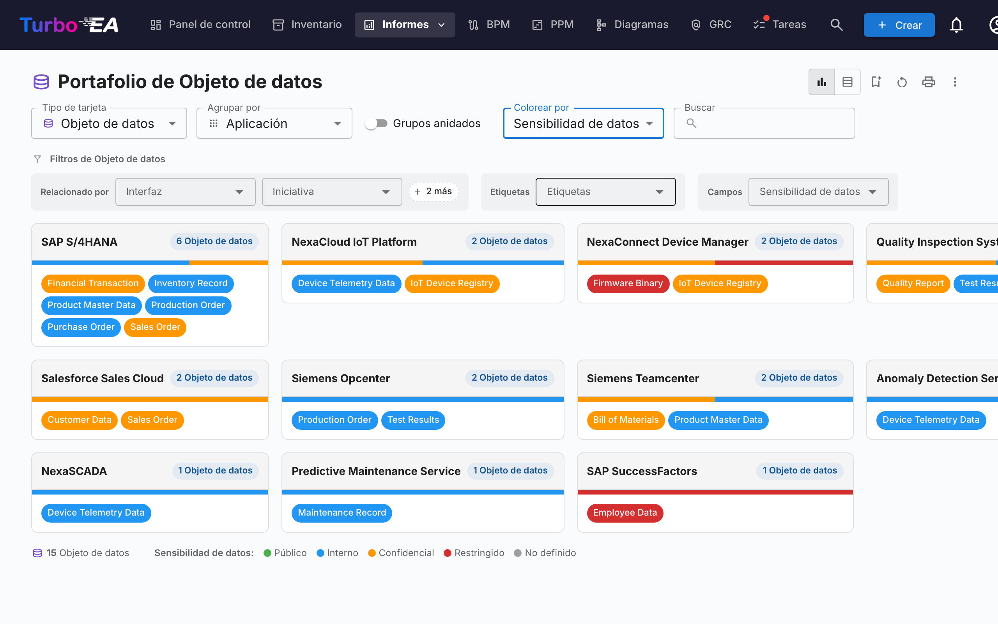
Task: Open the three-dot more options menu
Action: click(x=955, y=82)
